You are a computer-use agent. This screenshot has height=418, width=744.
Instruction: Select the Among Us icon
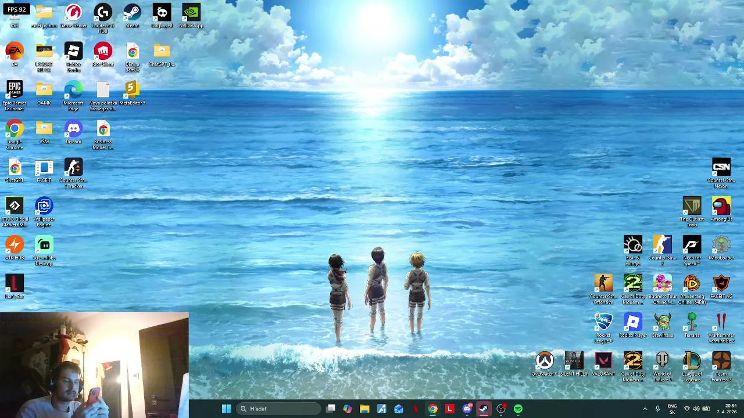tap(721, 210)
